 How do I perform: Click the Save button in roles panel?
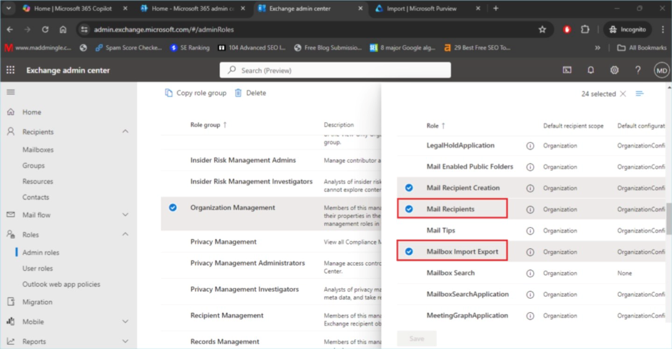(x=417, y=339)
